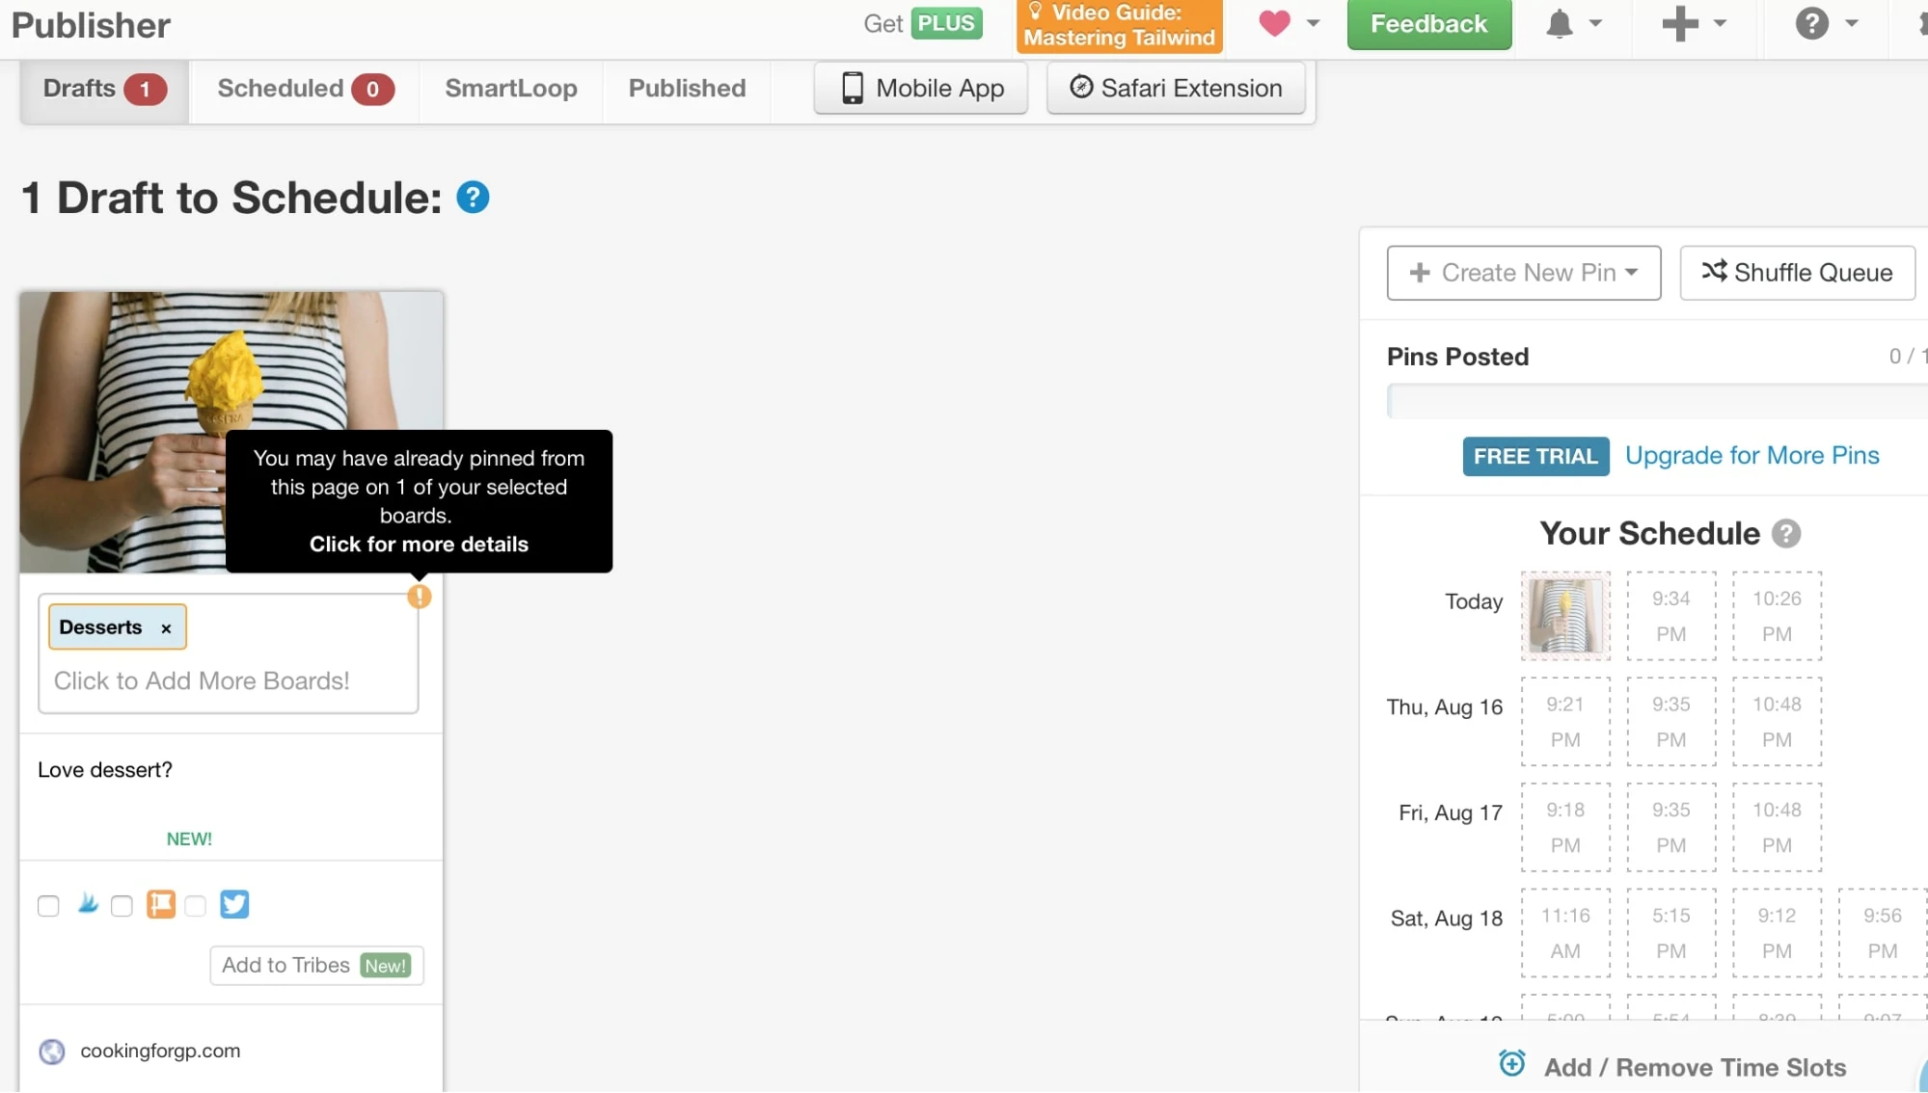1928x1093 pixels.
Task: Tick the checkbox next to the orange flag icon
Action: coord(122,906)
